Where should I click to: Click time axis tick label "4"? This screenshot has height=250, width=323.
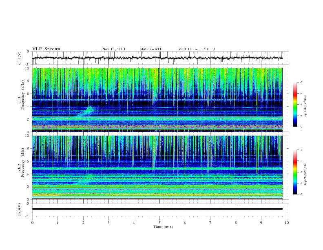134,223
